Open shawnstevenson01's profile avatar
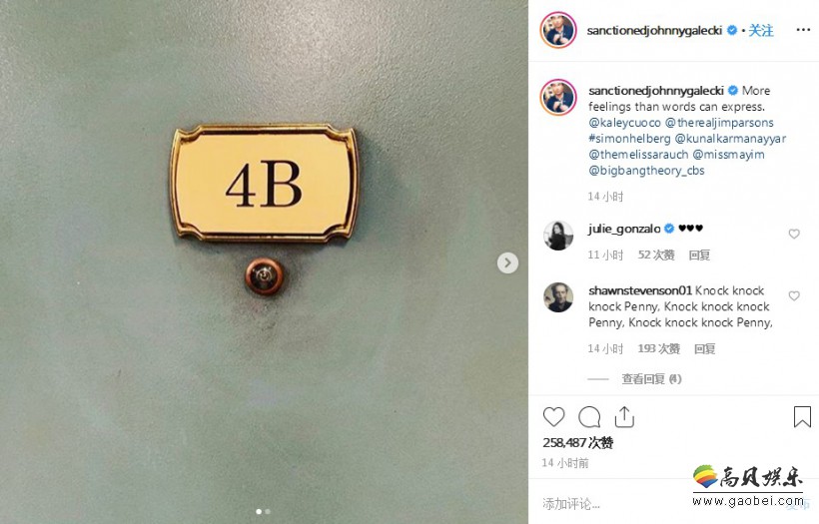Image resolution: width=819 pixels, height=524 pixels. pyautogui.click(x=558, y=297)
